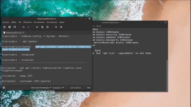Click the Open file toolbar icon

click(x=10, y=27)
